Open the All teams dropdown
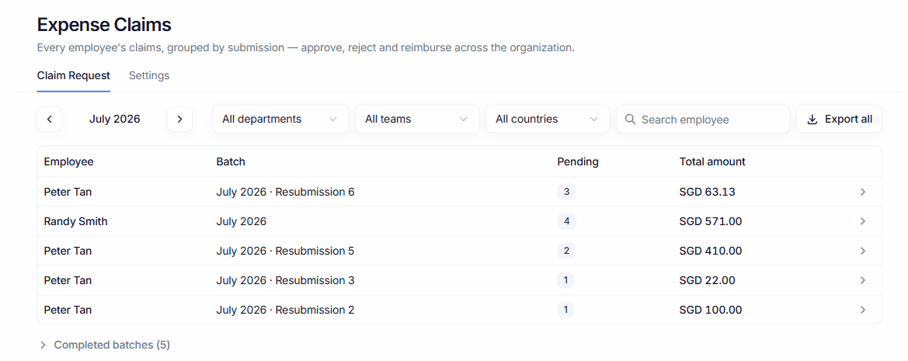The height and width of the screenshot is (361, 908). [x=417, y=120]
